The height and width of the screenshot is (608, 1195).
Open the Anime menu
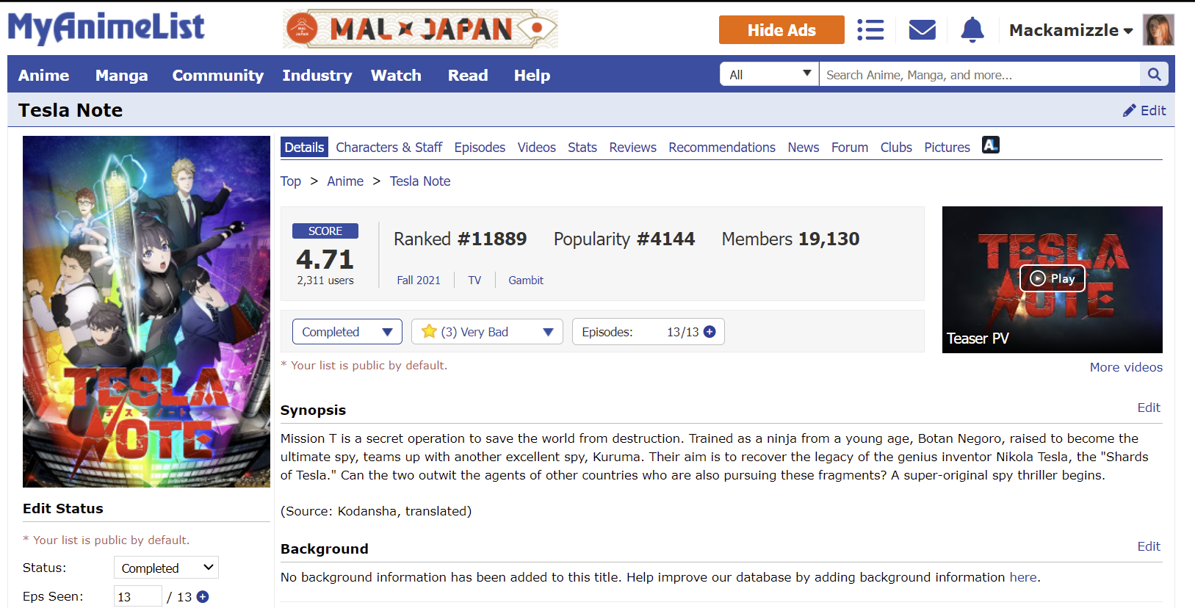[44, 75]
